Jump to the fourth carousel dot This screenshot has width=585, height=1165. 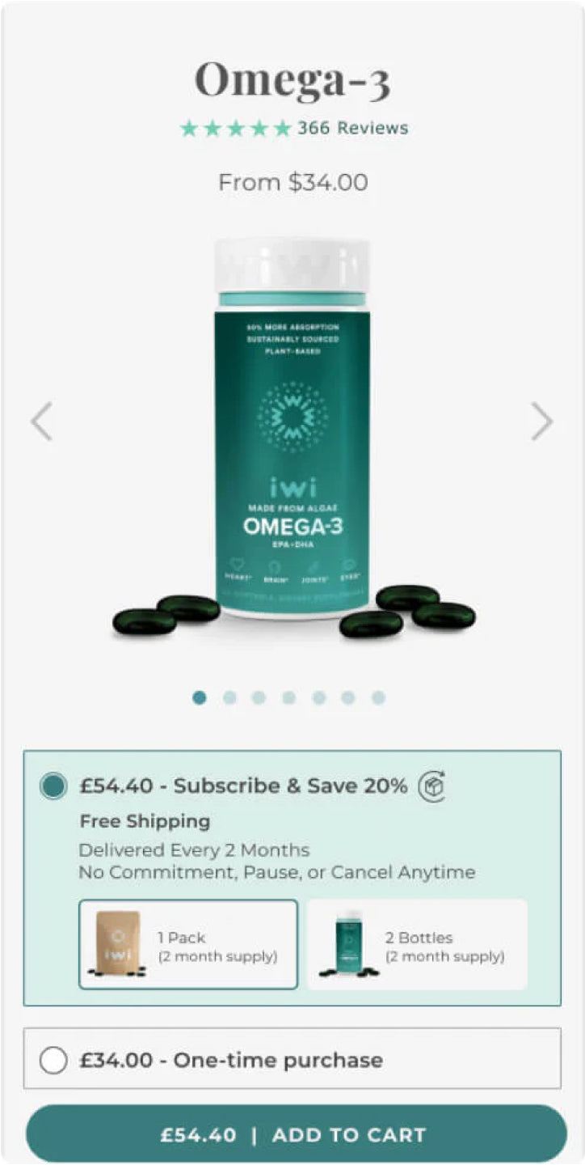click(x=288, y=697)
